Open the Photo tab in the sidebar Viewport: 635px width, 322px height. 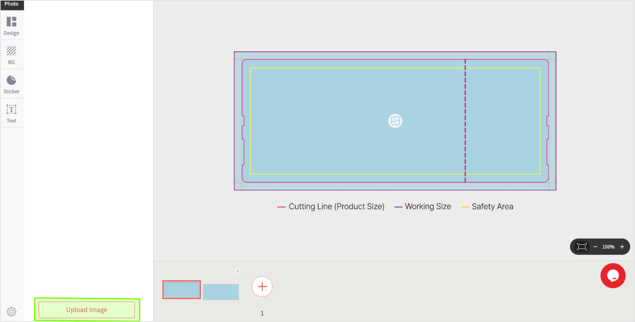point(12,4)
